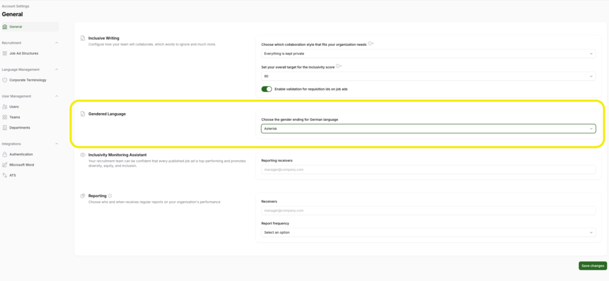Click the Authentication lock icon
This screenshot has height=281, width=609.
point(5,154)
